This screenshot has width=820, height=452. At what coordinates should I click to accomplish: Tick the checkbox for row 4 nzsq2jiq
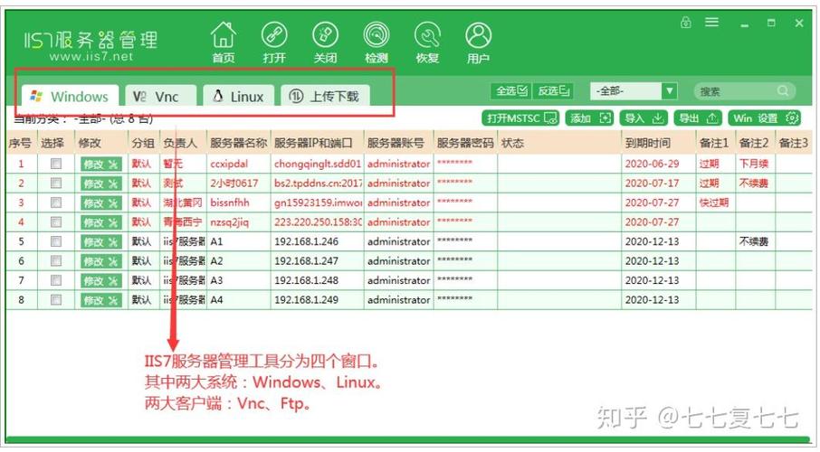point(56,222)
